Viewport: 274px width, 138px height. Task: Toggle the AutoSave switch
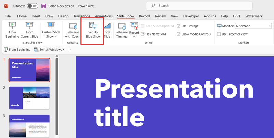[33, 6]
